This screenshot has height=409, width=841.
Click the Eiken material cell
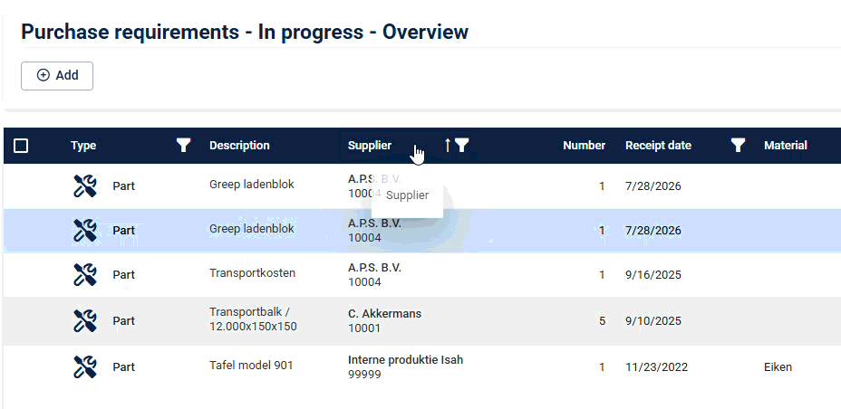pyautogui.click(x=778, y=367)
